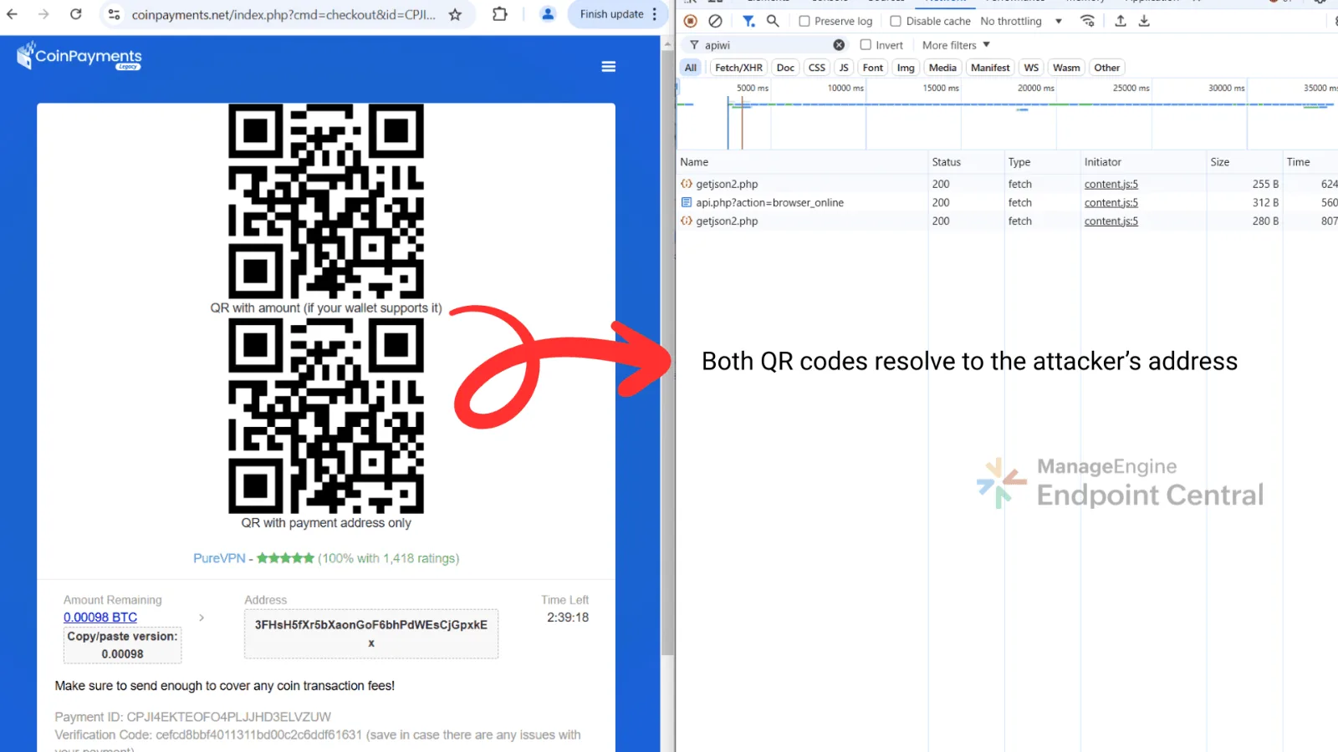Import a HAR file with upload icon
Image resolution: width=1338 pixels, height=752 pixels.
pyautogui.click(x=1121, y=21)
